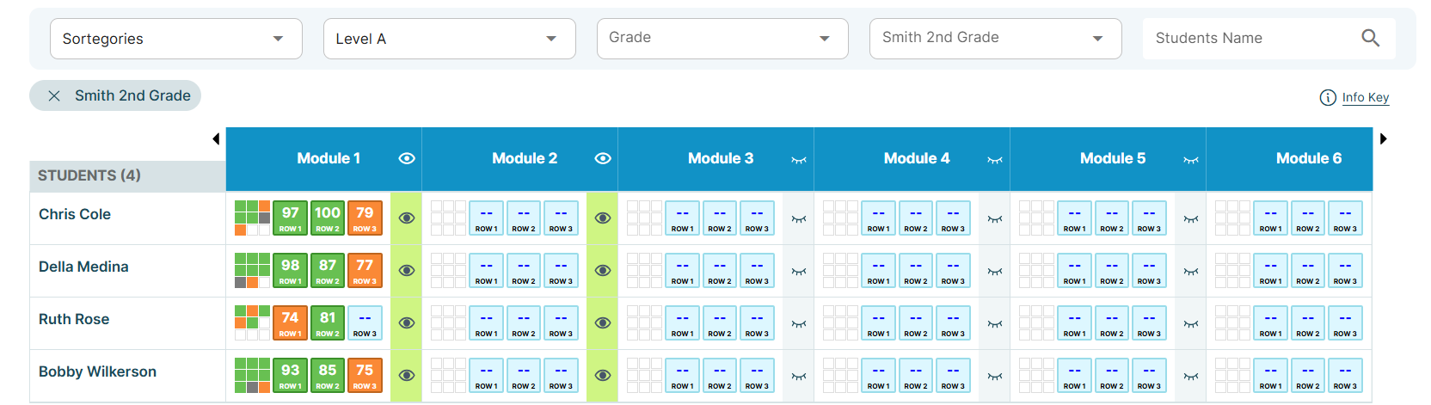Click the Students Name search field
Screen dimensions: 1431x405
(1269, 39)
